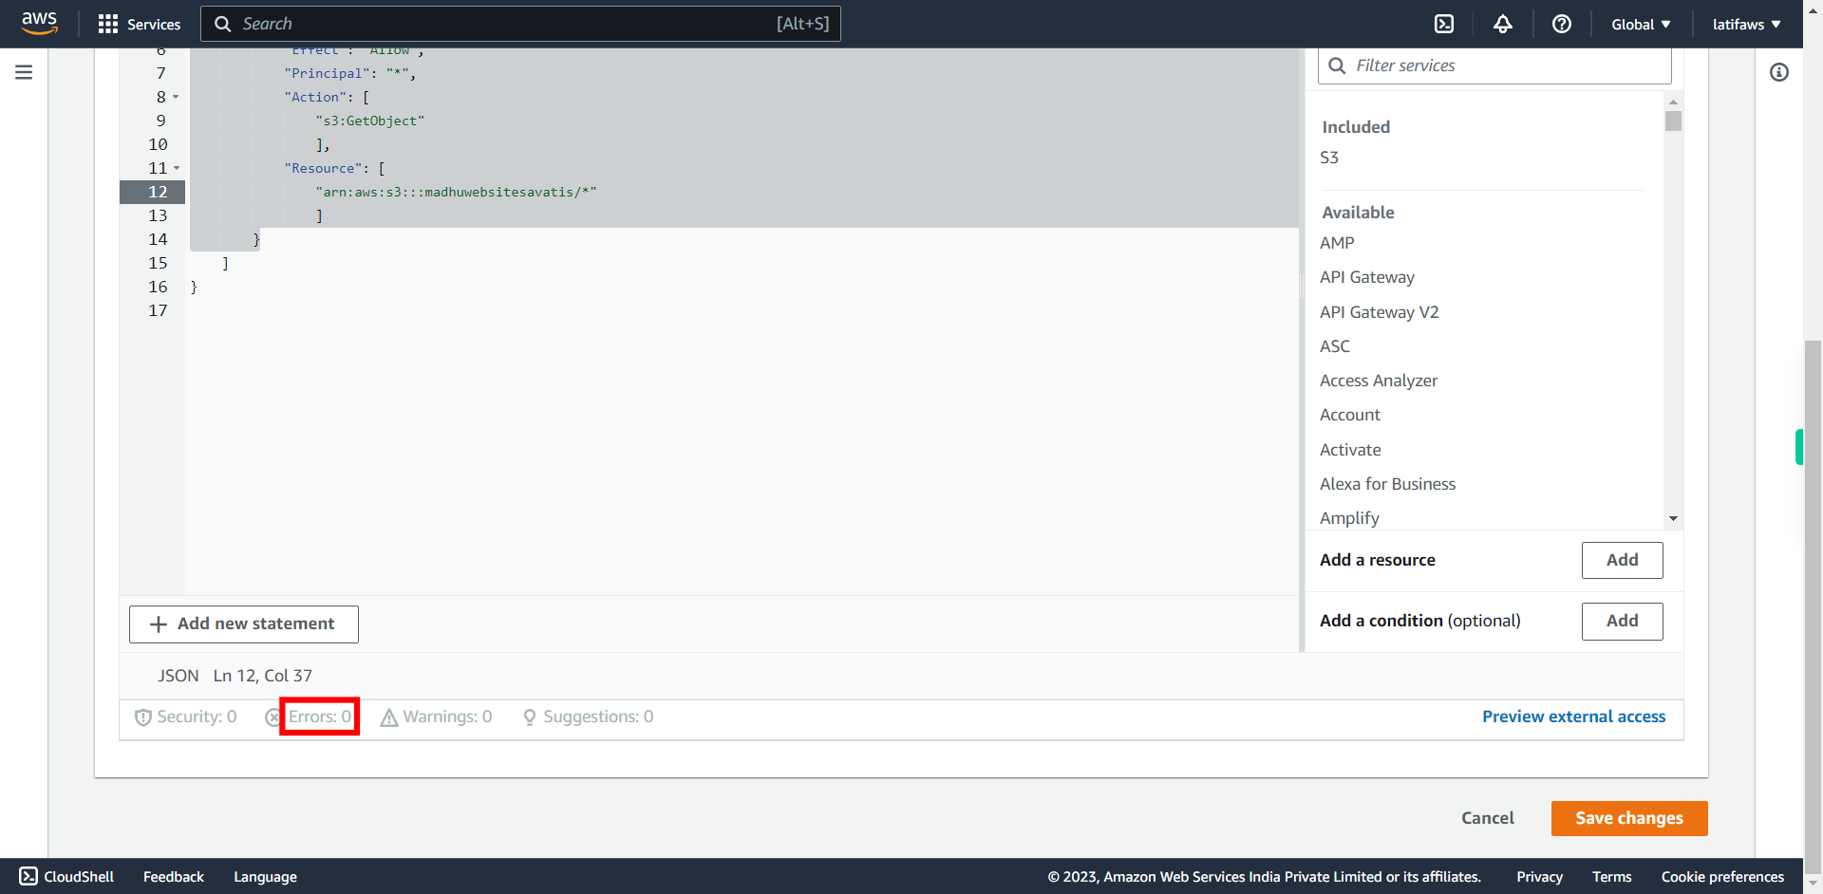Select AMP in available services

coord(1337,243)
